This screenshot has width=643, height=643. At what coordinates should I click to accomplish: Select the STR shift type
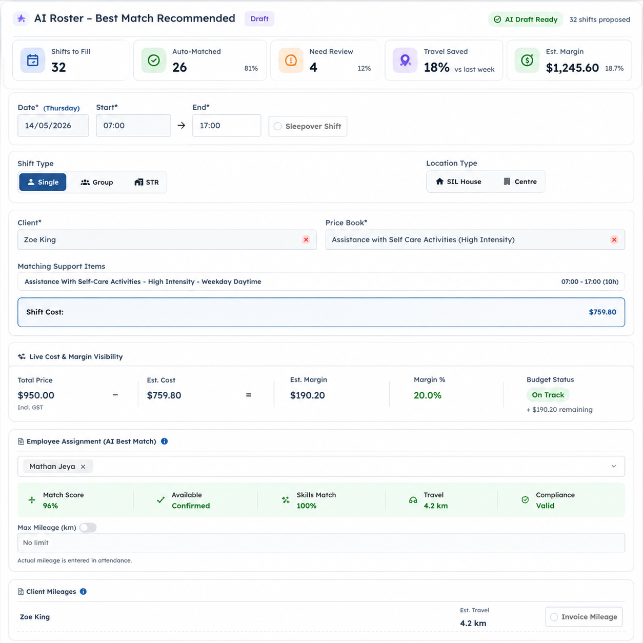pos(147,183)
